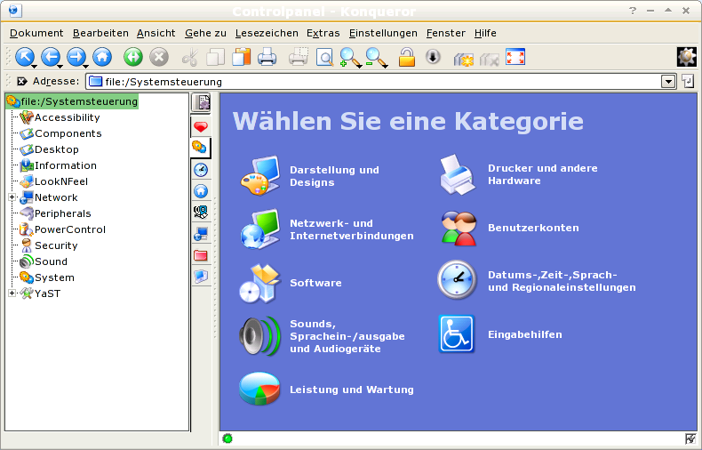The height and width of the screenshot is (450, 702).
Task: Click the green status indicator light
Action: pos(227,438)
